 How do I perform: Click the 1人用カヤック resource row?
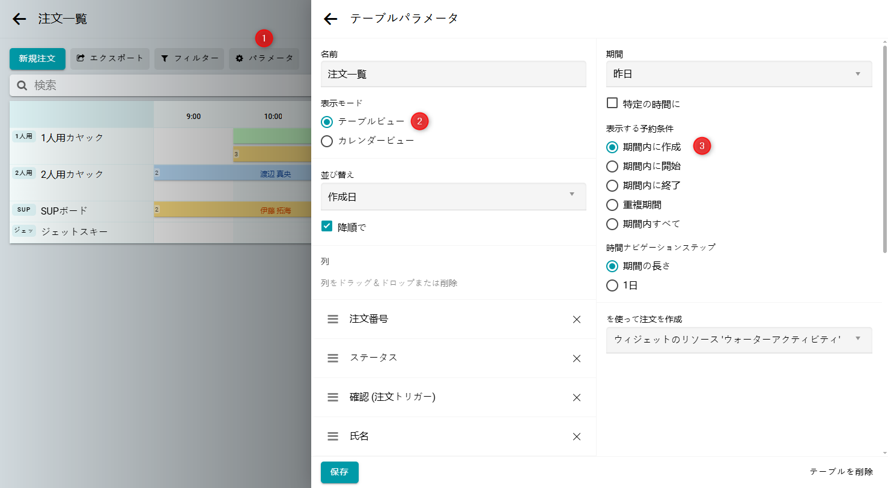(x=82, y=146)
